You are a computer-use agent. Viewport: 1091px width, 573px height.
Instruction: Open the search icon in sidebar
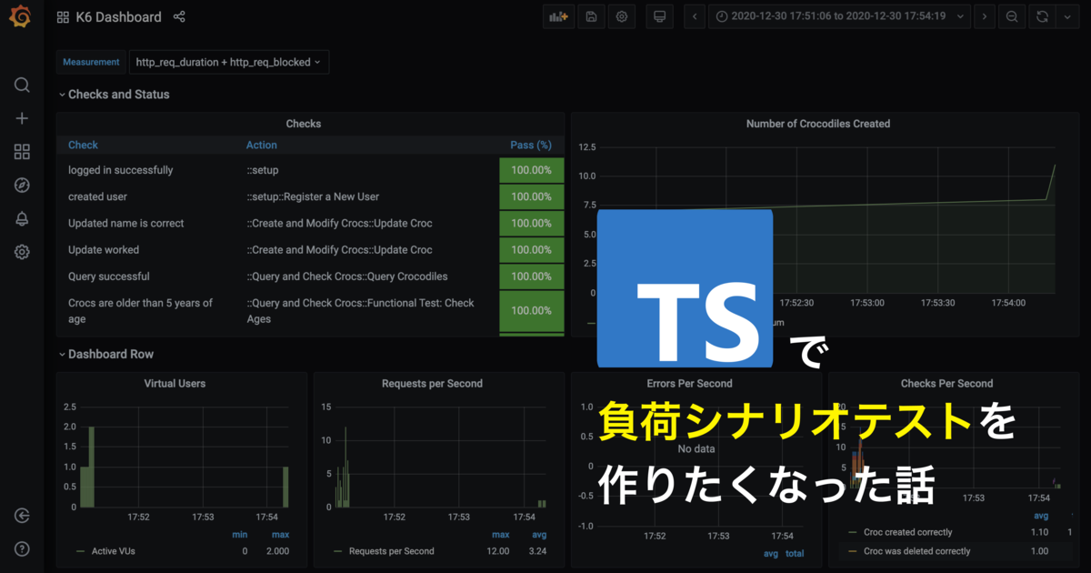22,85
